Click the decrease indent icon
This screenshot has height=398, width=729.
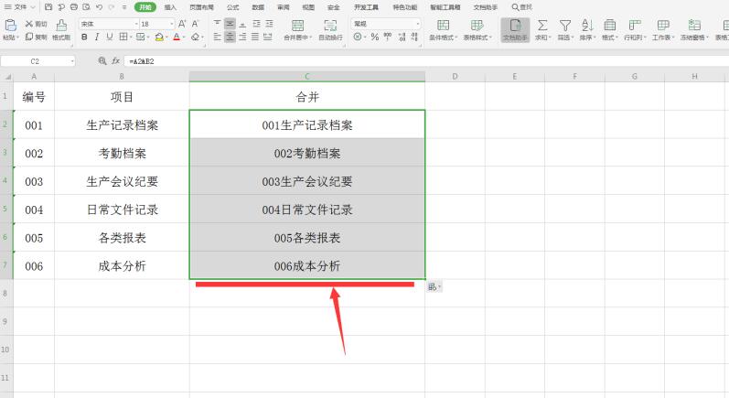coord(256,24)
